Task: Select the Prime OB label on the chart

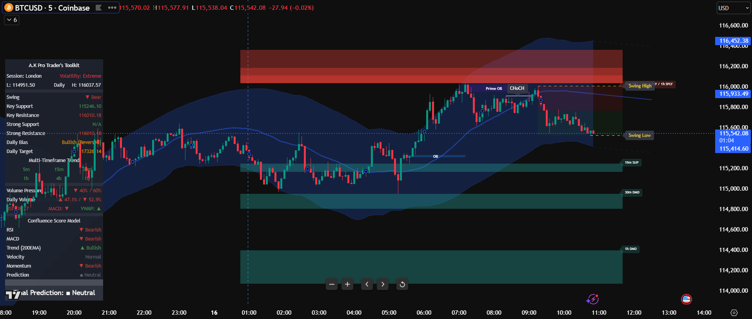Action: coord(494,89)
